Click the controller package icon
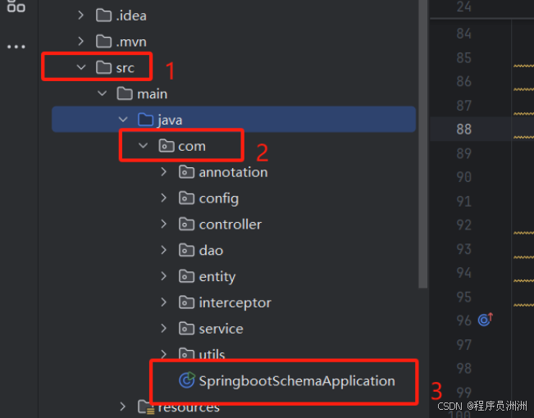534x418 pixels. (186, 225)
